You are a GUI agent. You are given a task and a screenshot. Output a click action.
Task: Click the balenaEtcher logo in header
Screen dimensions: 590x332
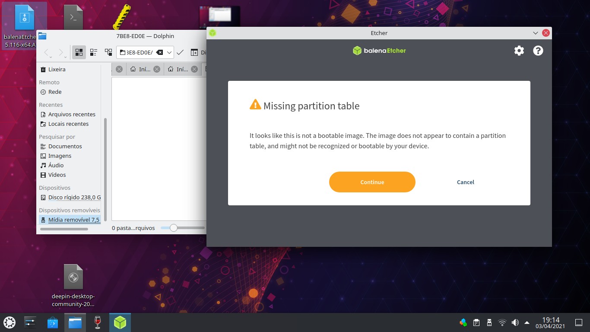pyautogui.click(x=379, y=51)
